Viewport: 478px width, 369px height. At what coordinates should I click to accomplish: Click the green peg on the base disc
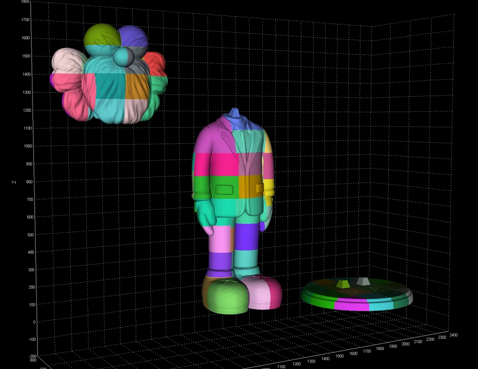tap(343, 284)
